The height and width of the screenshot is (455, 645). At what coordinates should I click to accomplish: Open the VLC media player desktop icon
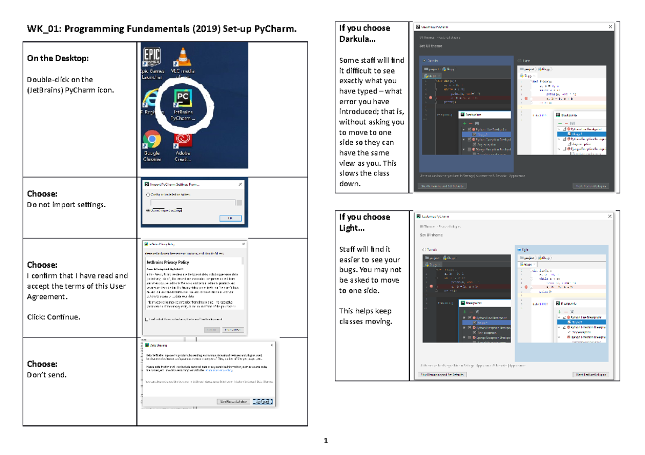pyautogui.click(x=183, y=57)
